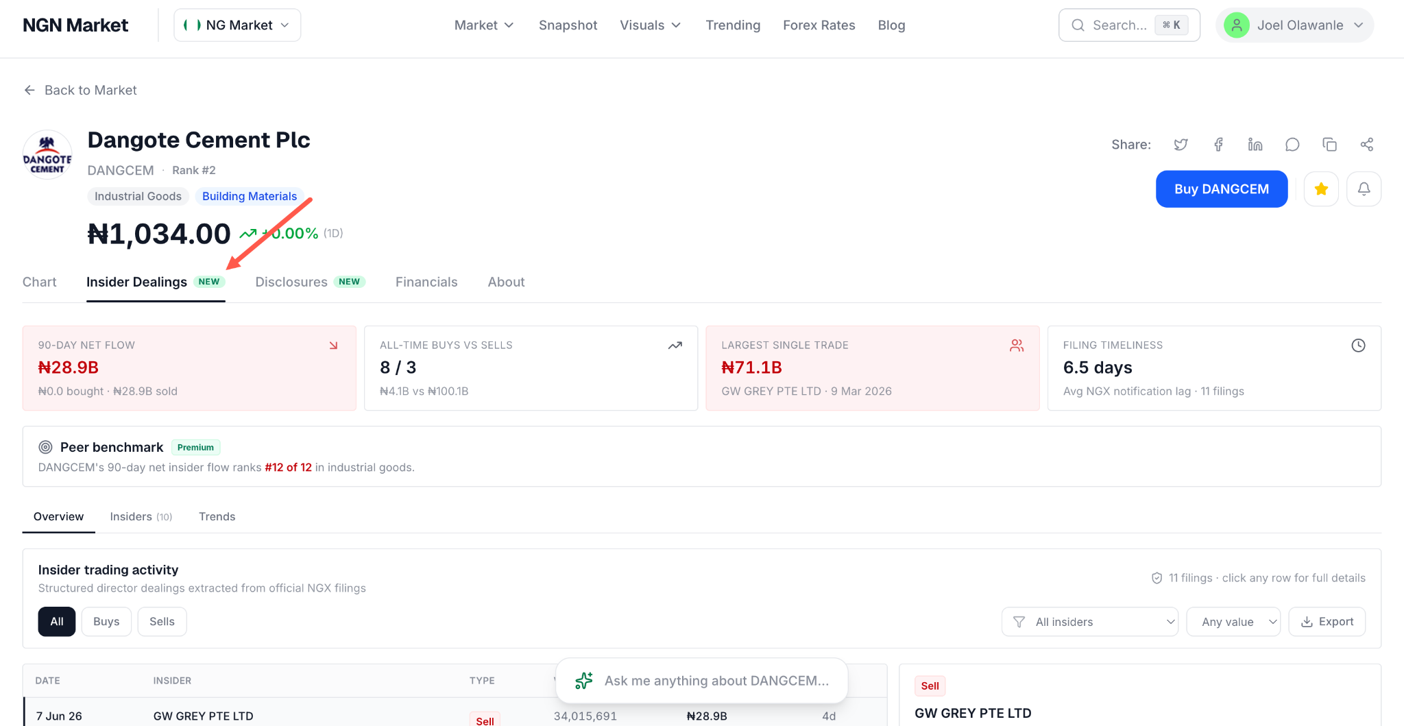Share via the chat bubble icon
Viewport: 1404px width, 726px height.
(1292, 145)
